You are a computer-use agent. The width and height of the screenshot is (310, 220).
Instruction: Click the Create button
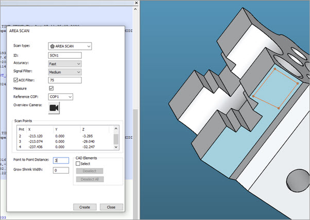[84, 207]
